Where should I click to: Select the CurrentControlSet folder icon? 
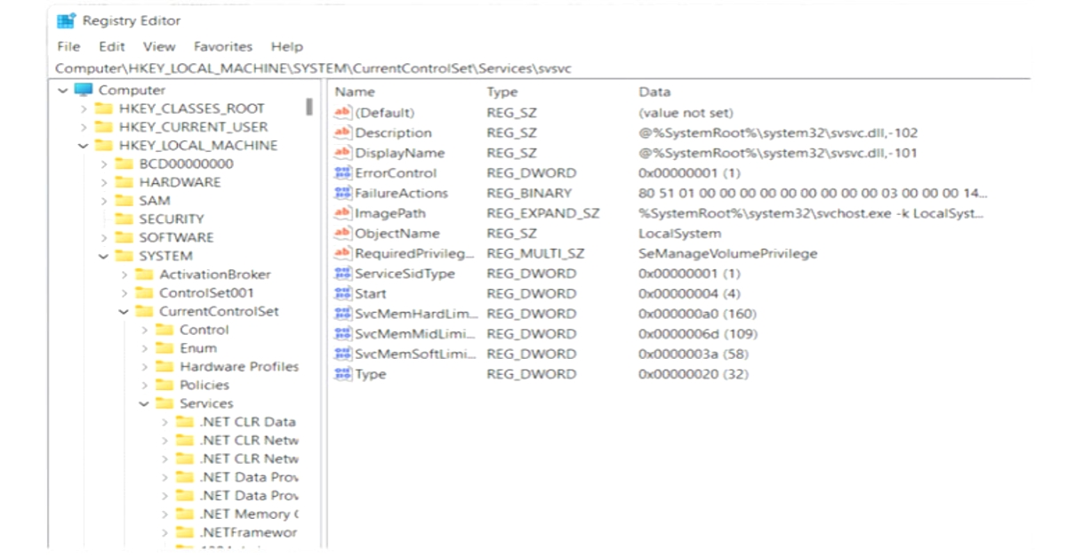[x=145, y=312]
